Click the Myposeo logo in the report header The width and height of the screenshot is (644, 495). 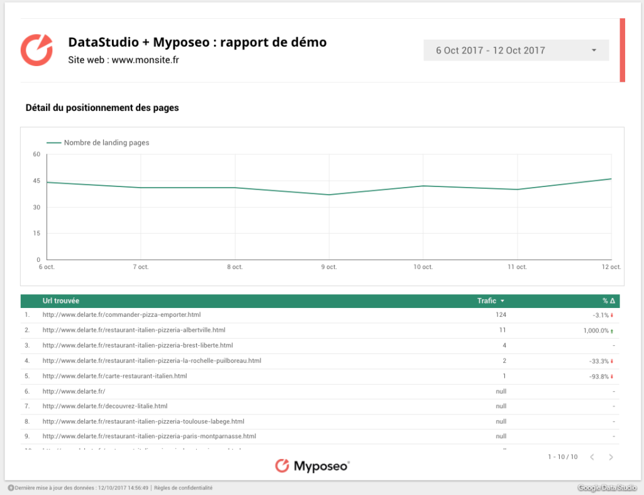pos(36,49)
